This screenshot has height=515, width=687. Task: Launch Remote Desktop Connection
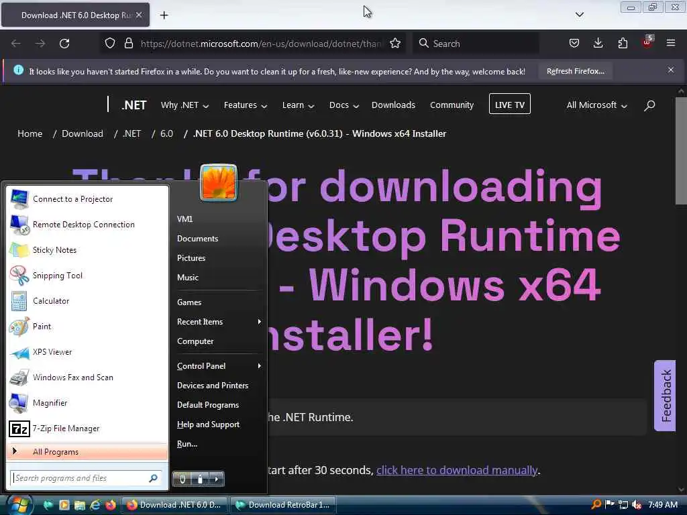click(87, 225)
